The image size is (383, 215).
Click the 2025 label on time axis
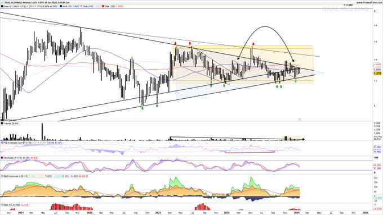tap(296, 213)
